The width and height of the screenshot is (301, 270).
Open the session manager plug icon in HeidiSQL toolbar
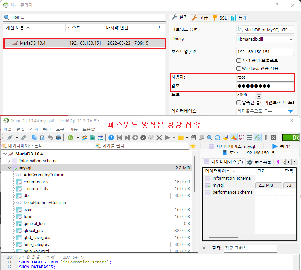tap(10, 138)
